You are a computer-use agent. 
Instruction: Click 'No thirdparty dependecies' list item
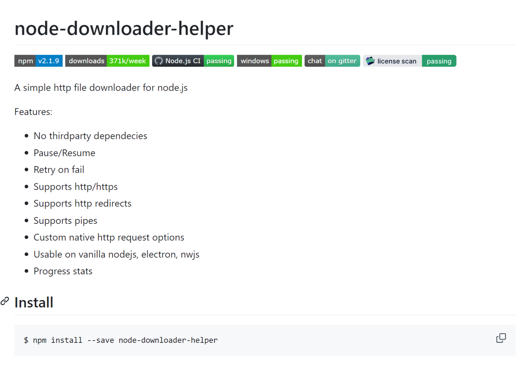(x=90, y=136)
